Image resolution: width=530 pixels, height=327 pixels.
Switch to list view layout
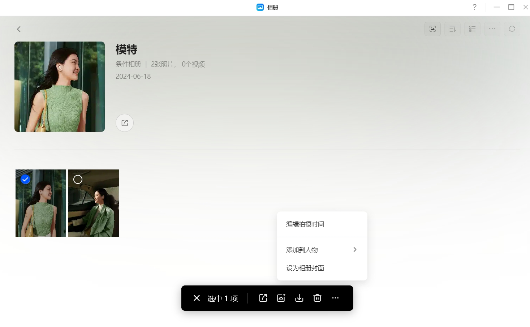(x=472, y=29)
